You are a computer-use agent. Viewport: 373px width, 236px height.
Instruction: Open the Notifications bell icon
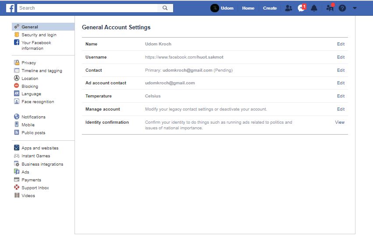click(314, 8)
